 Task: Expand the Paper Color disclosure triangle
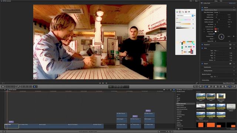tap(204, 31)
